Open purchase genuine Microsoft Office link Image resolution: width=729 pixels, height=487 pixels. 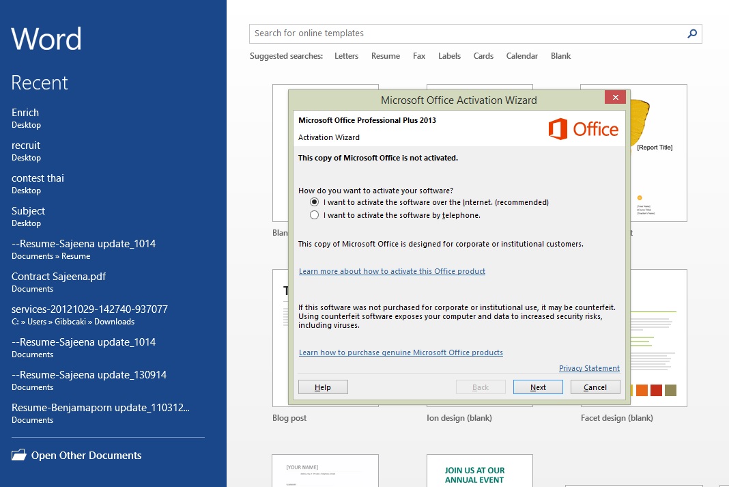[x=401, y=352]
